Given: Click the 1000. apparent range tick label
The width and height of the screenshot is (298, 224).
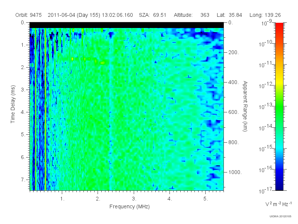Looking at the screenshot, I should tap(235, 172).
